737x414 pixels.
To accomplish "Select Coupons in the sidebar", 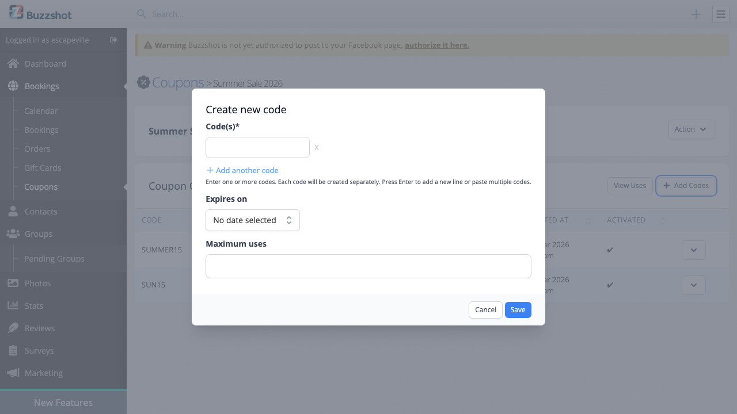I will tap(40, 186).
